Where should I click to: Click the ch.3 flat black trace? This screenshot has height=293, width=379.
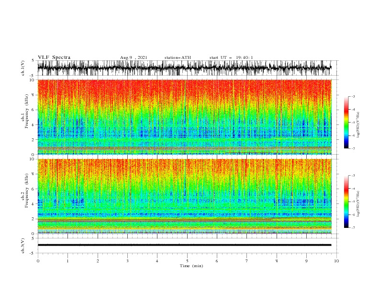(x=184, y=245)
